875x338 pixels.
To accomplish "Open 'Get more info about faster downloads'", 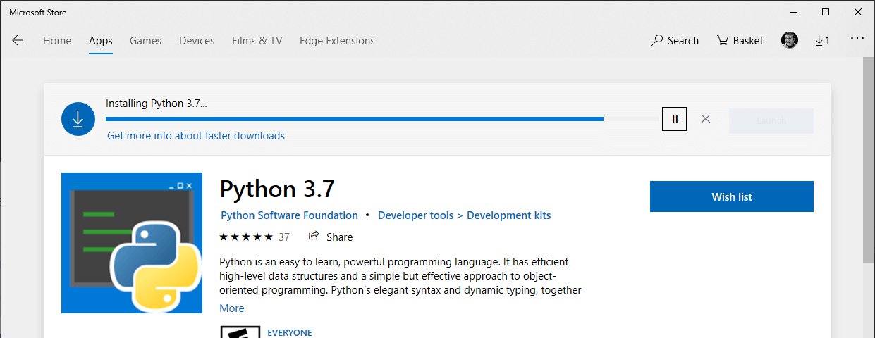I will pos(196,136).
